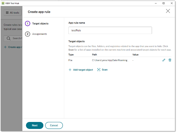Click the pencil edit icon for File row

pyautogui.click(x=164, y=60)
